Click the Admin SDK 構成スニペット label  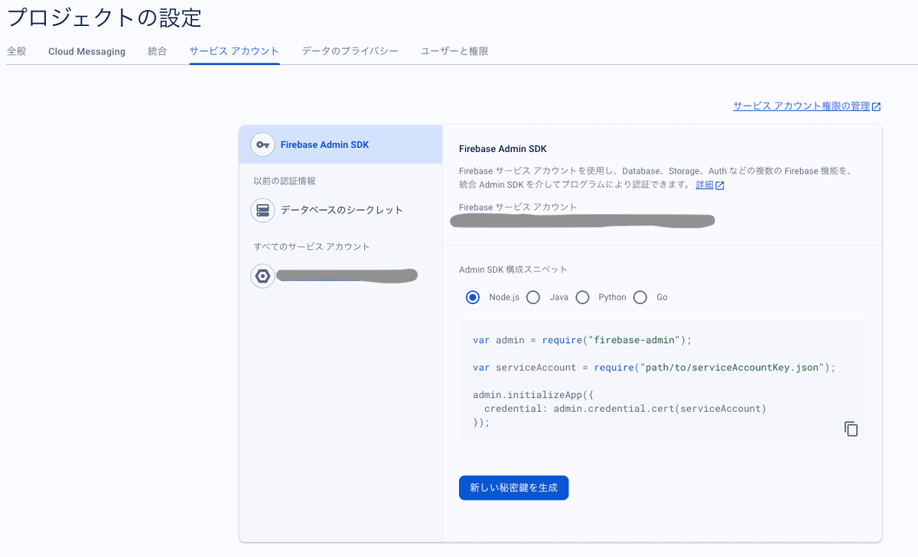pyautogui.click(x=513, y=270)
